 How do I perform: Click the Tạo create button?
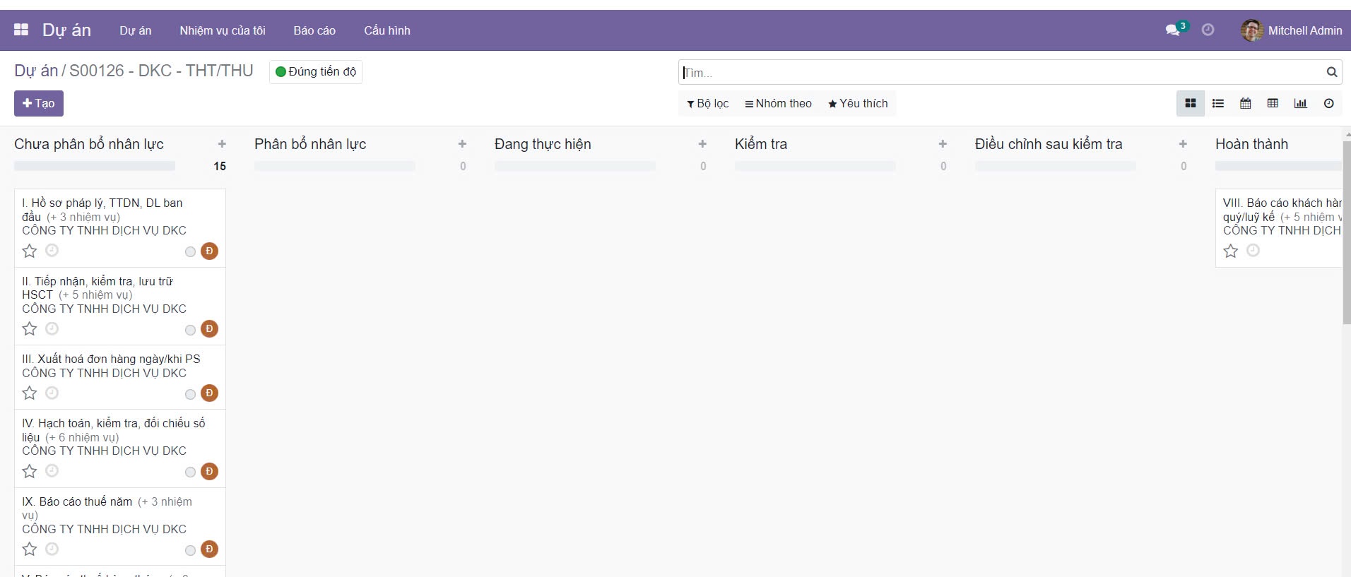(x=39, y=104)
